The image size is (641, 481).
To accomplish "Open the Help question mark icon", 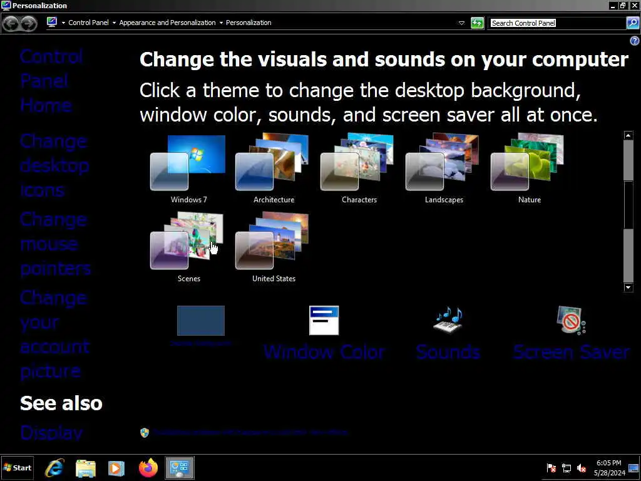I will click(634, 41).
